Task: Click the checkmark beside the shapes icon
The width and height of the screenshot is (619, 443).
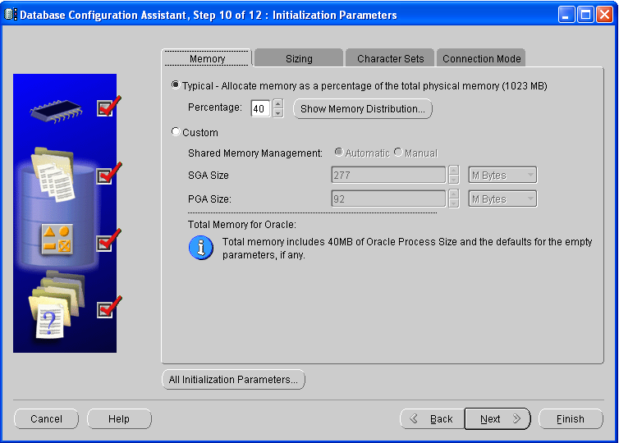Action: coord(108,240)
